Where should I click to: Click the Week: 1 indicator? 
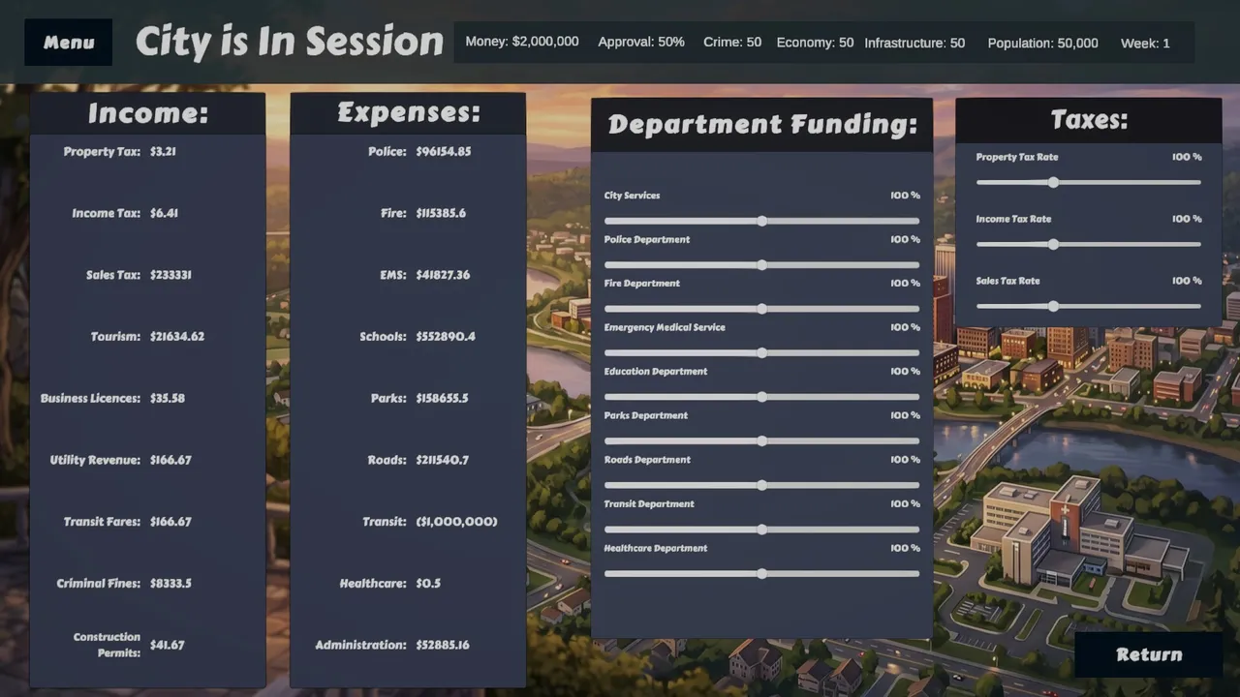coord(1145,43)
